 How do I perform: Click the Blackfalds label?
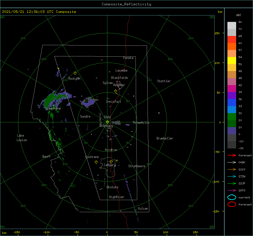119,78
